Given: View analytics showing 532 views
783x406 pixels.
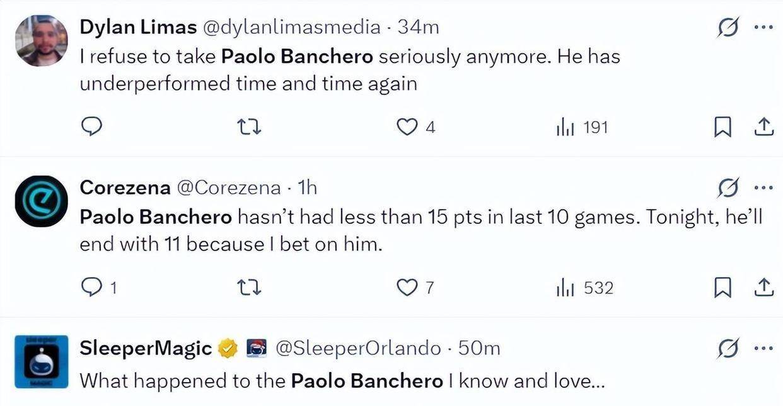Looking at the screenshot, I should pos(584,288).
